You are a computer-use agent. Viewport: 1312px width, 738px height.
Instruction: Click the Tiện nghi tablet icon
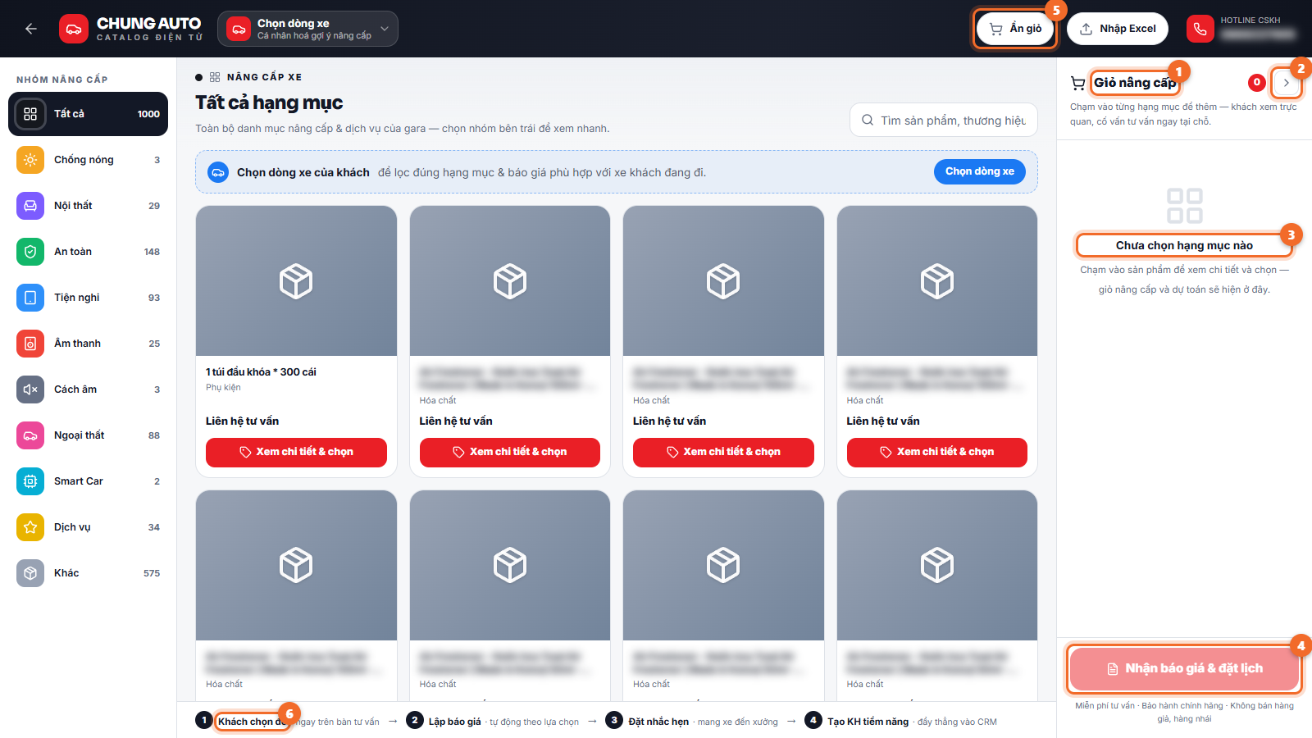pos(30,298)
